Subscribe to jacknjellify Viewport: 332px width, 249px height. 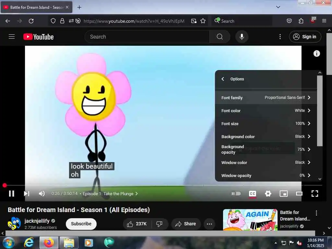pos(81,224)
